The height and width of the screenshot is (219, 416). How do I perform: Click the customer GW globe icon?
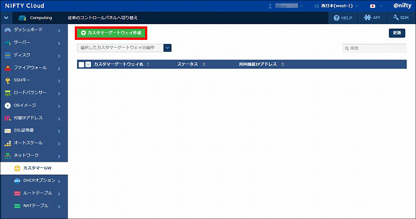17,168
